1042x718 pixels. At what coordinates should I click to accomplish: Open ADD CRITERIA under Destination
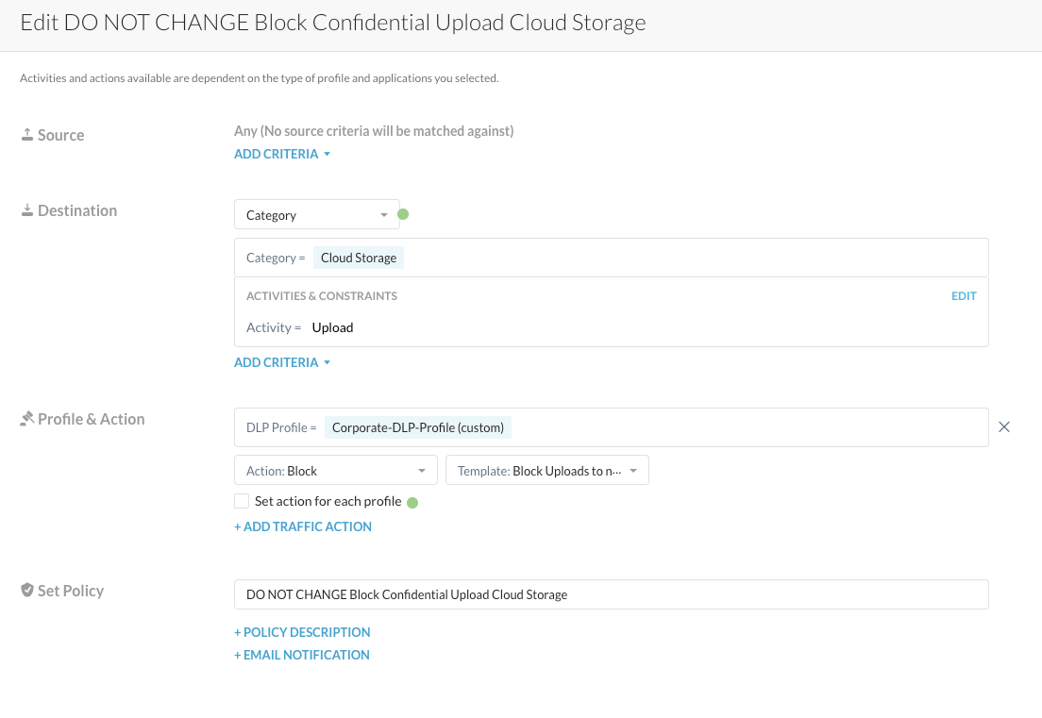point(281,362)
